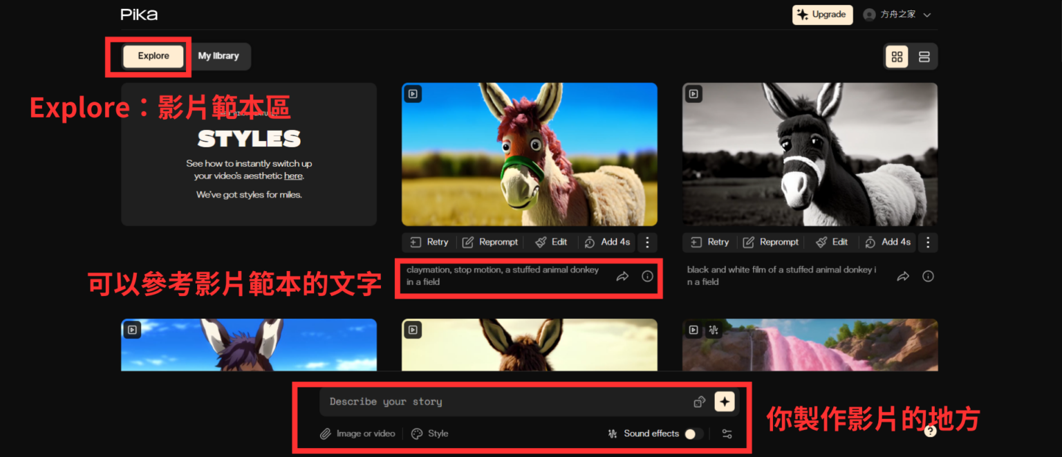
Task: Click the Upgrade button
Action: (822, 15)
